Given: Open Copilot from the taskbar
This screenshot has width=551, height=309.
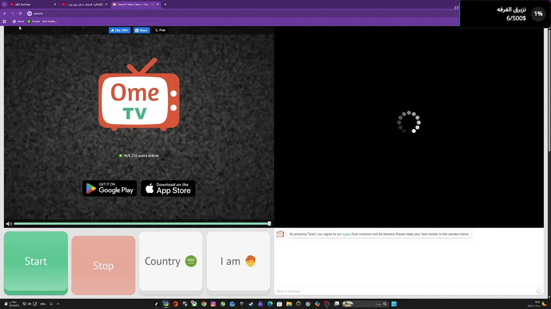Looking at the screenshot, I should pyautogui.click(x=317, y=304).
